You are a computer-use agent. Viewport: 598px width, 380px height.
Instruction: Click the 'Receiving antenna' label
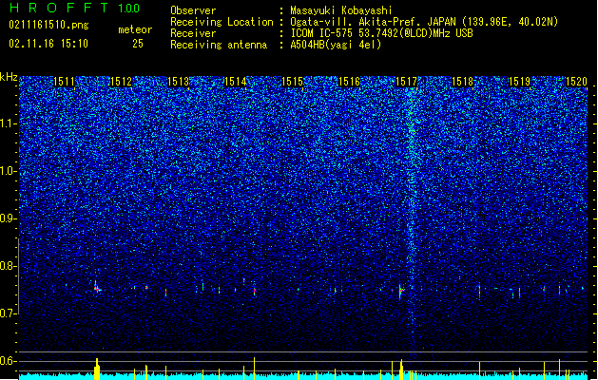pos(219,45)
